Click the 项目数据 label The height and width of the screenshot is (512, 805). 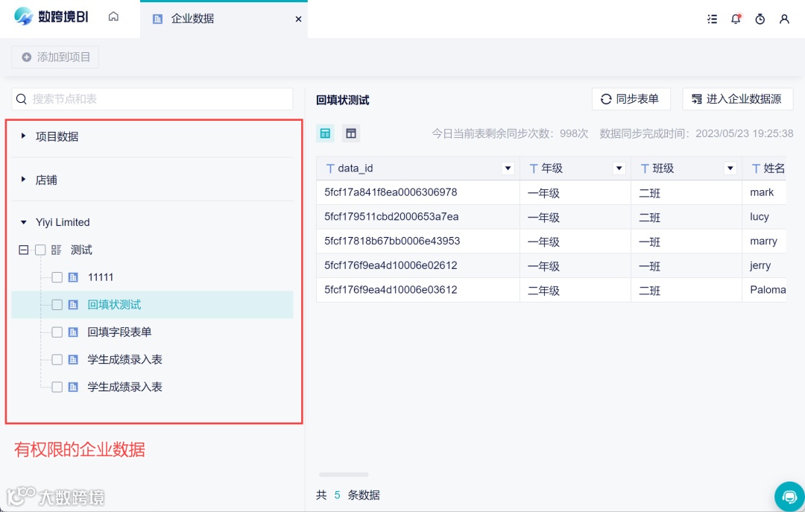tap(57, 136)
